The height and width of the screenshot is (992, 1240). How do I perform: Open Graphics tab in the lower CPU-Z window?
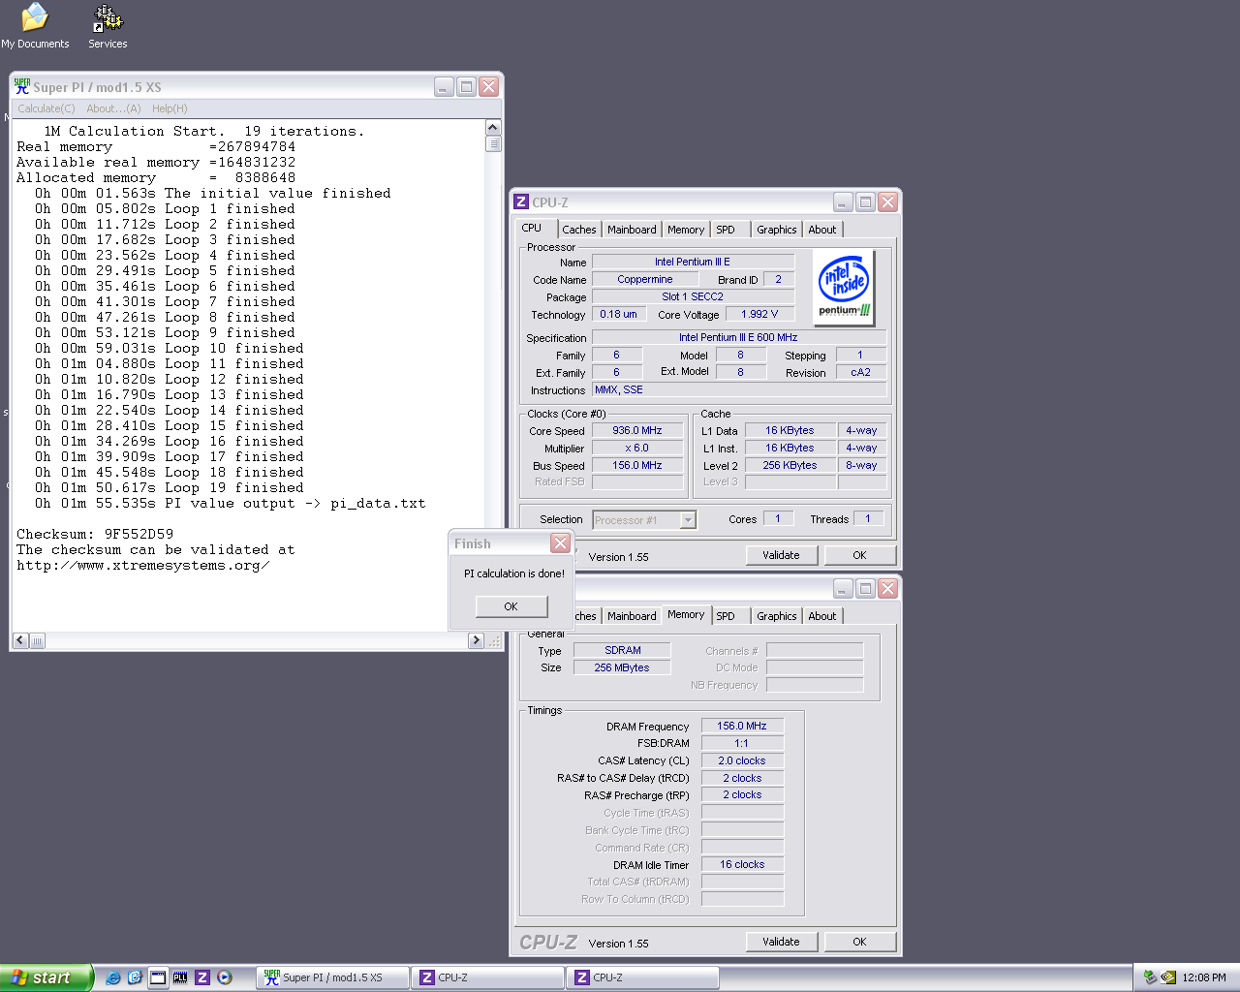[777, 616]
